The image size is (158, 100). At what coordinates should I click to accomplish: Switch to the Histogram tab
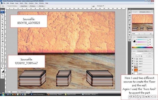point(142,12)
